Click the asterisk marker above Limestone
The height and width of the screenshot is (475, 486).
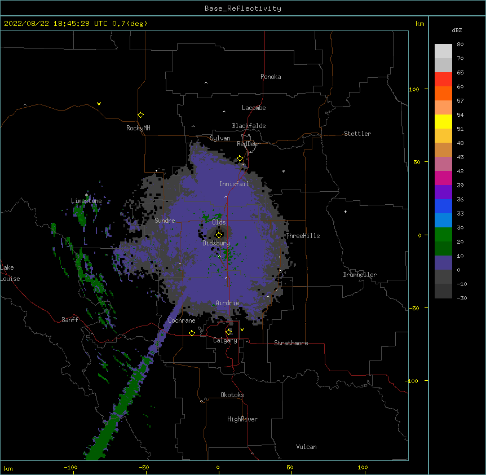86,195
